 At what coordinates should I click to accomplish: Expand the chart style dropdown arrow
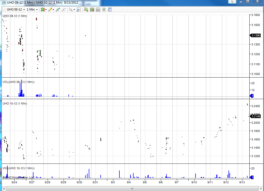pos(46,9)
